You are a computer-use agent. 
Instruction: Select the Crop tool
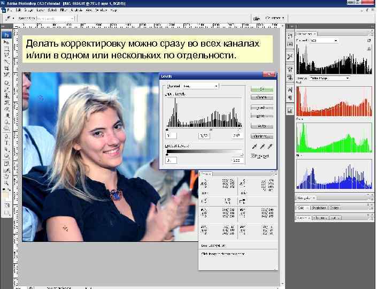pos(6,68)
